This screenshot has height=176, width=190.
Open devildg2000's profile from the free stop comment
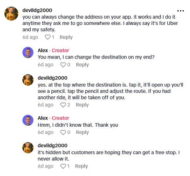coord(52,146)
